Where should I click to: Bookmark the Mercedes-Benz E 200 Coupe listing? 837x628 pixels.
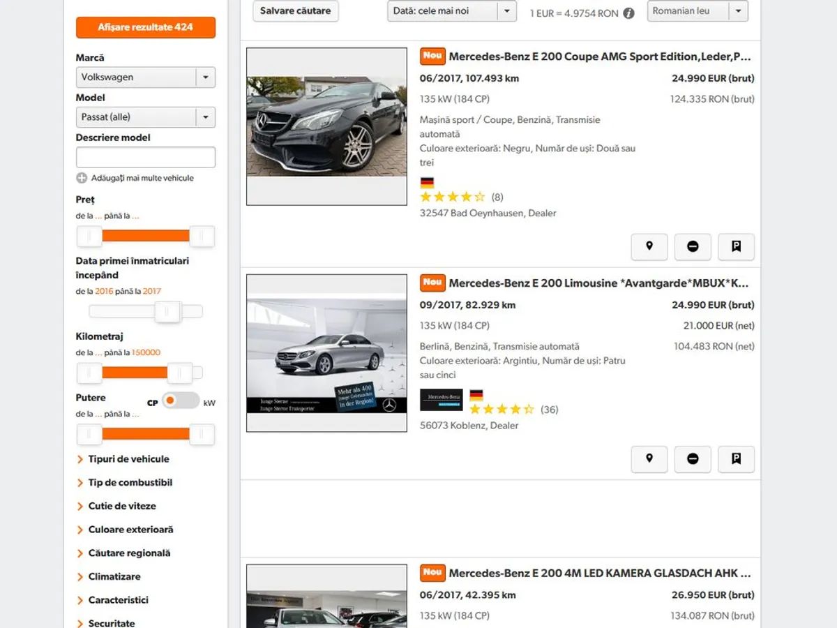[736, 246]
